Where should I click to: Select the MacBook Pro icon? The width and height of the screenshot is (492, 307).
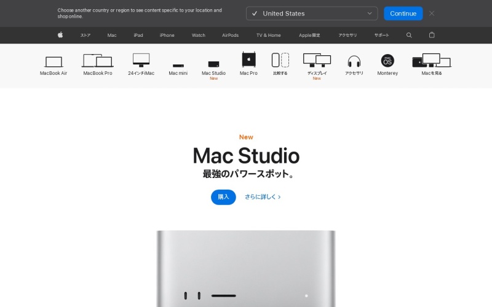coord(97,61)
